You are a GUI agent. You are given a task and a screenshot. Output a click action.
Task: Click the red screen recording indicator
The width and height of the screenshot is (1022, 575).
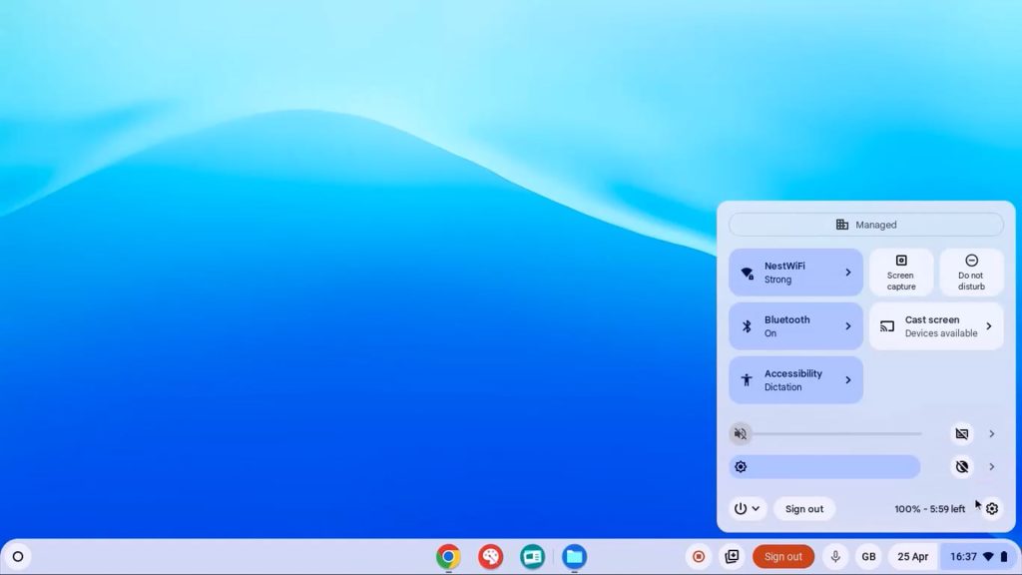point(699,557)
